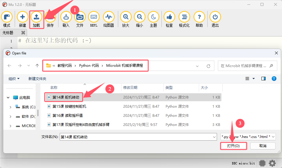The height and width of the screenshot is (168, 282).
Task: Open dialog help blue question icon
Action: click(274, 79)
